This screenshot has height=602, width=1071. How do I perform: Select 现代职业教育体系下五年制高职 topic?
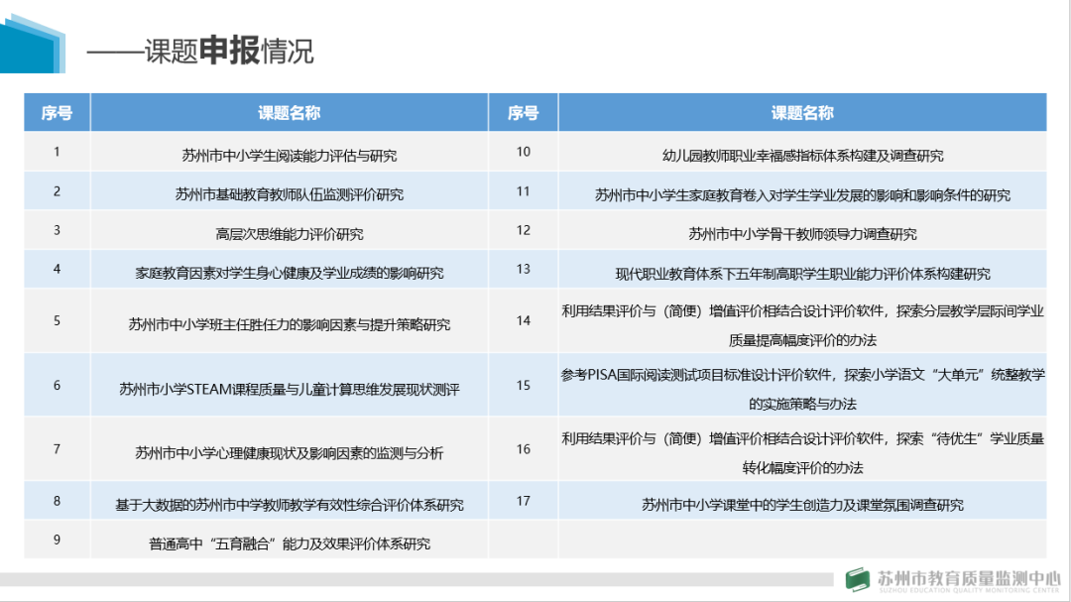click(802, 274)
